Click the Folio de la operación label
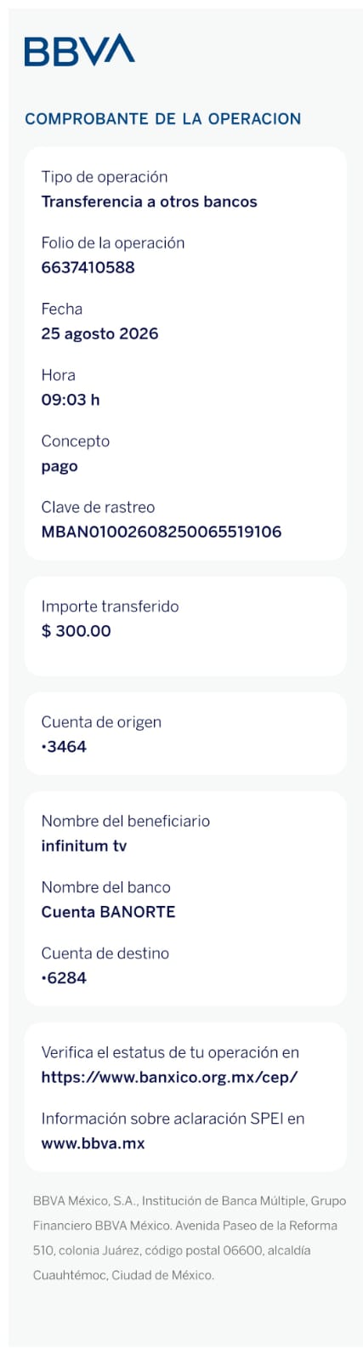 click(113, 243)
